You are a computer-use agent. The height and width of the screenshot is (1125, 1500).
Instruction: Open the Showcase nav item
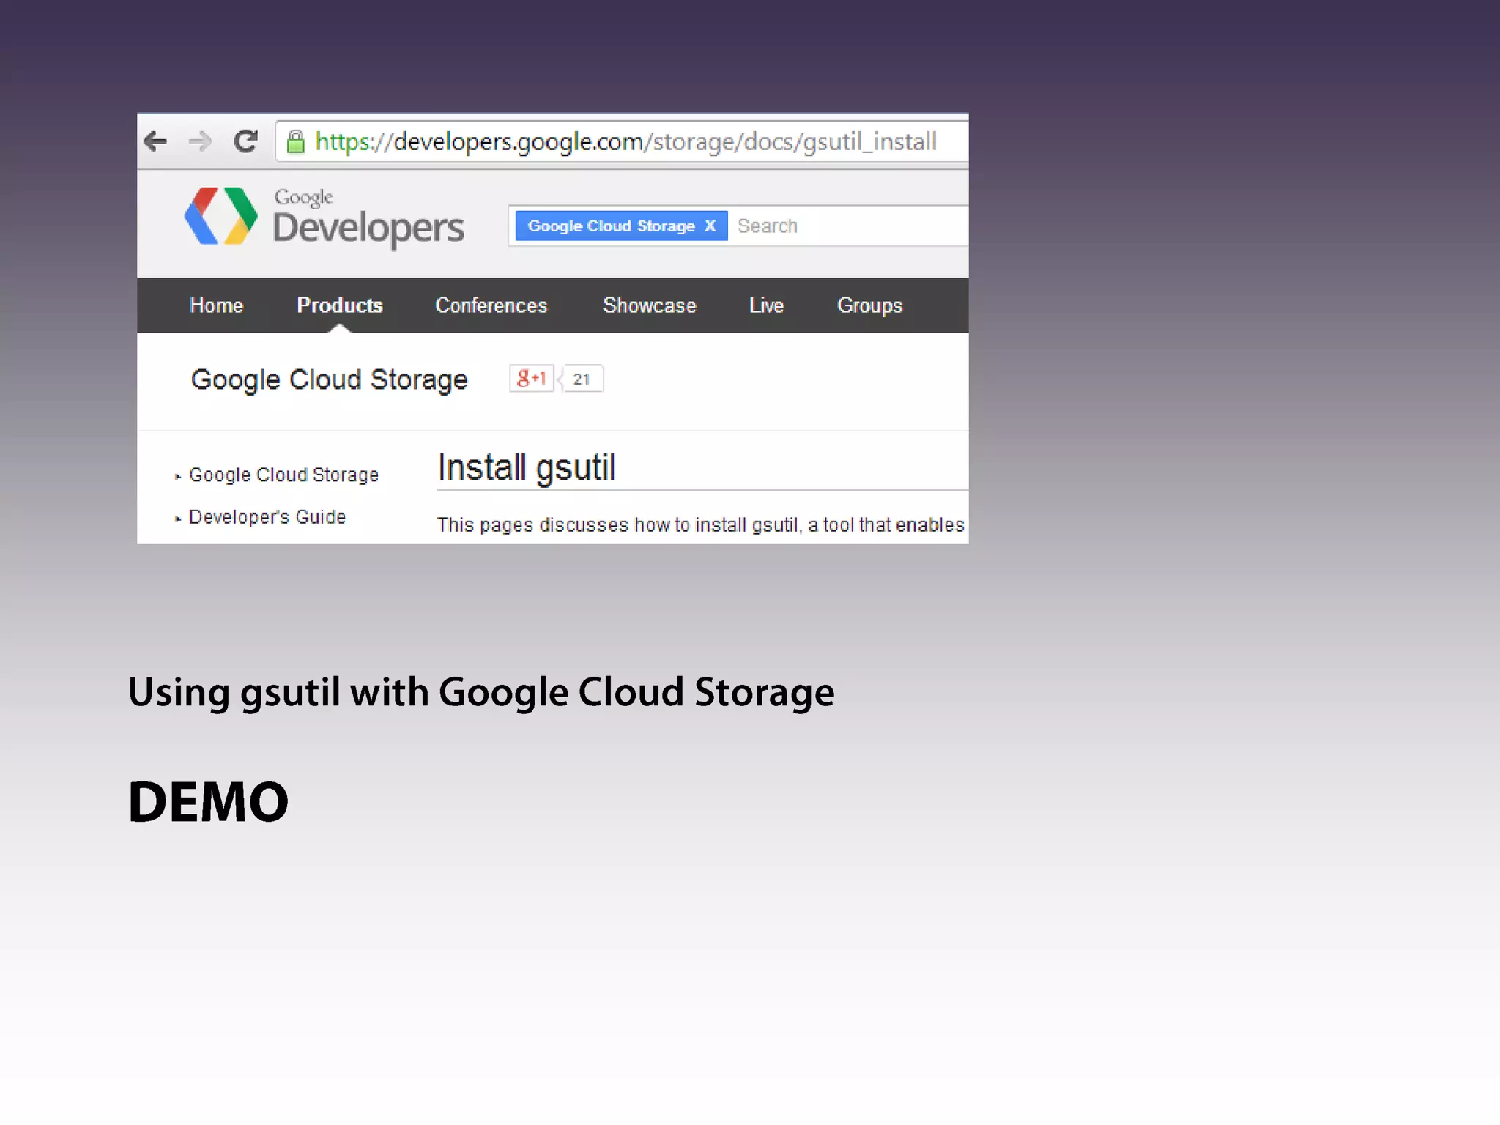point(649,305)
